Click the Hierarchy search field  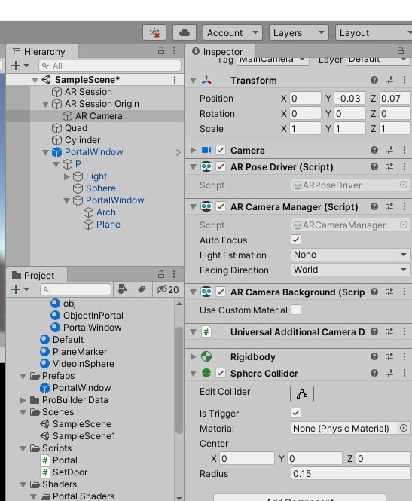point(110,66)
